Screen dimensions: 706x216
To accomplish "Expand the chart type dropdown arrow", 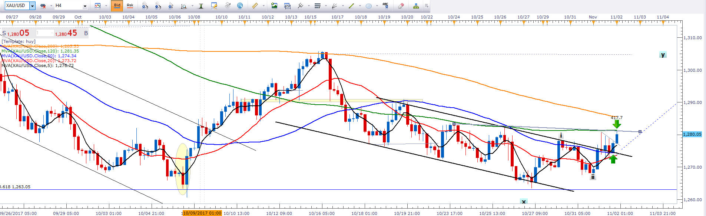I will [106, 6].
